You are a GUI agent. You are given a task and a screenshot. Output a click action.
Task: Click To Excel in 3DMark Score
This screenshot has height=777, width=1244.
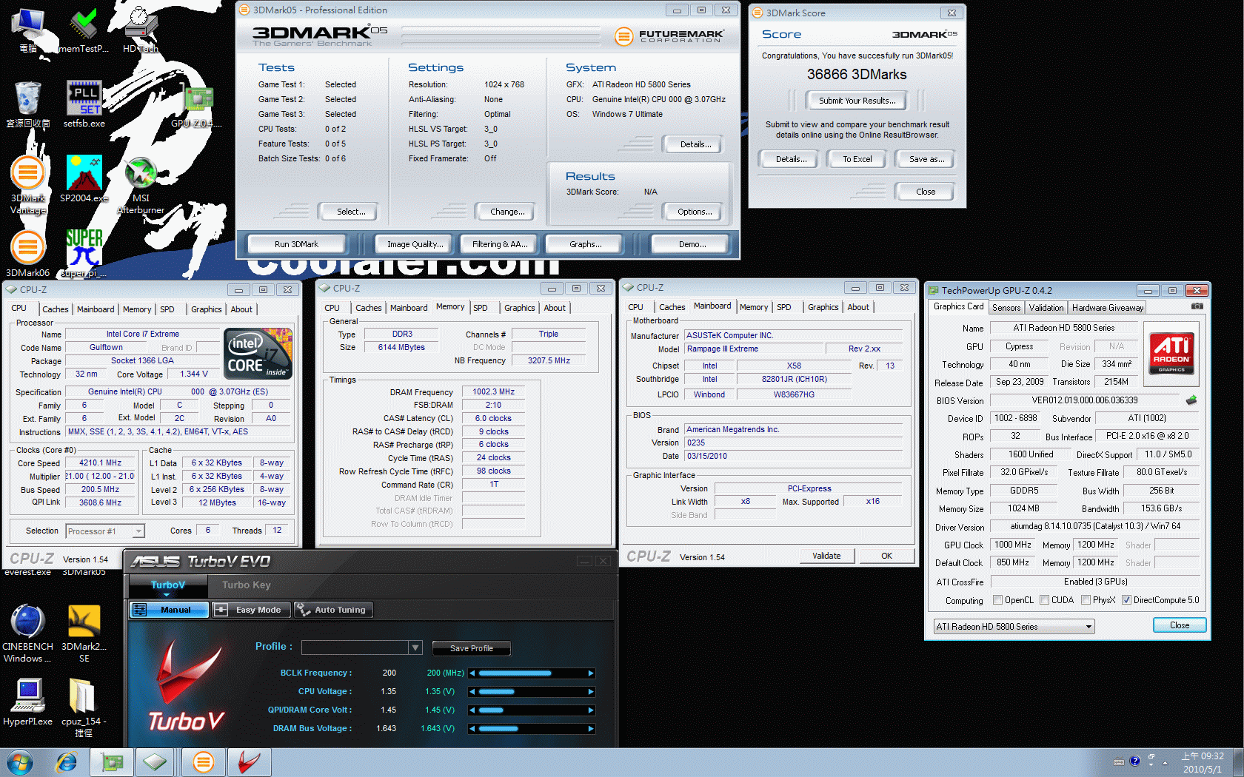click(x=857, y=159)
